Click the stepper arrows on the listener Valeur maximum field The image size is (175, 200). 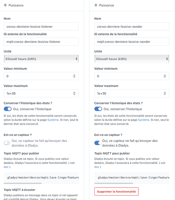(74, 93)
